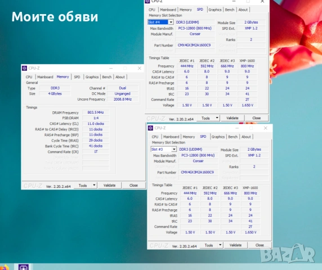Expand Tools arrow in Slot #3 window
Image resolution: width=322 pixels, height=270 pixels.
point(220,245)
